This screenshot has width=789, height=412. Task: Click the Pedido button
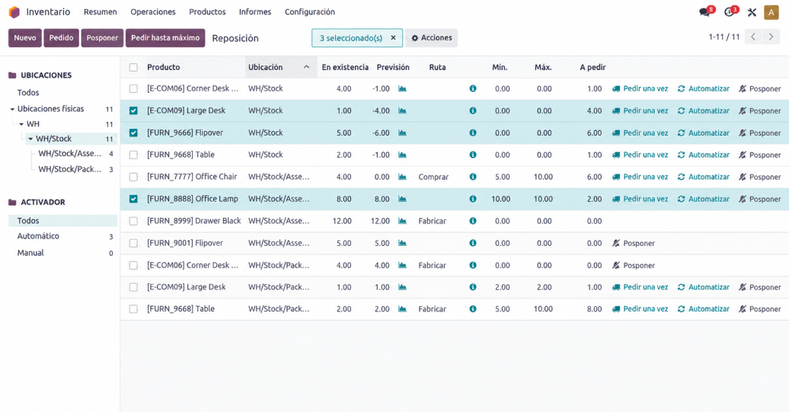click(x=62, y=38)
